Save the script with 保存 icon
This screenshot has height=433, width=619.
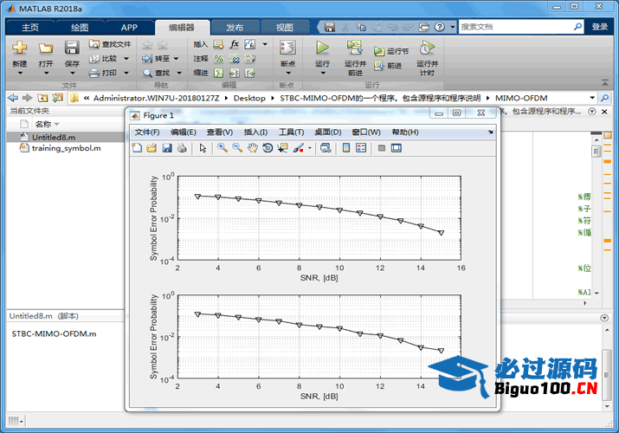(x=72, y=48)
